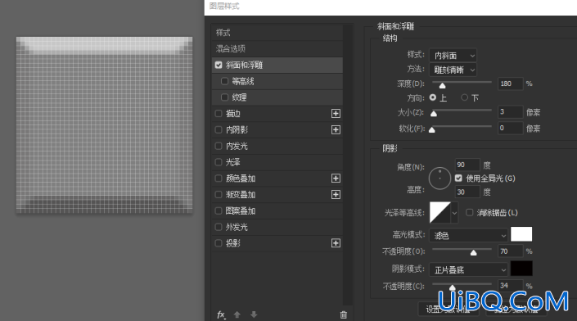Open 高光模式 dropdown showing 滤色
The height and width of the screenshot is (321, 577).
[468, 235]
